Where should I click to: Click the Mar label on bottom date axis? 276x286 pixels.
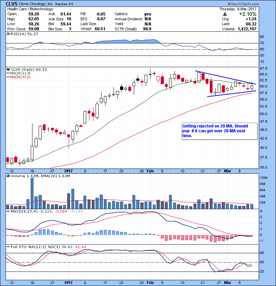point(228,283)
